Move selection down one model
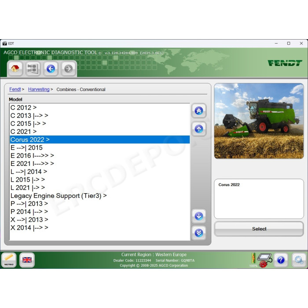Viewport: 308px width, 308px height. click(x=199, y=216)
